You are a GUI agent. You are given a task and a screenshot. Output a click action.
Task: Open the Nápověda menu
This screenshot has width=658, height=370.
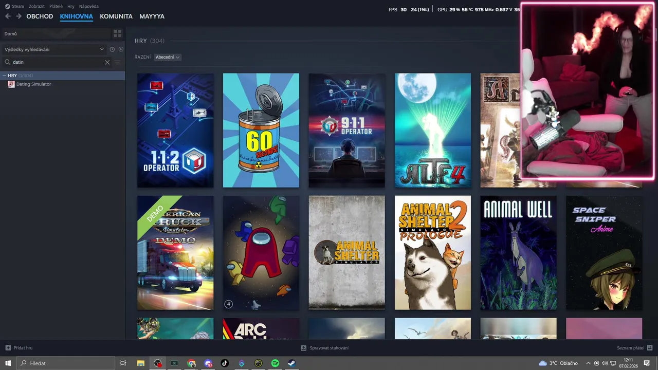(89, 6)
